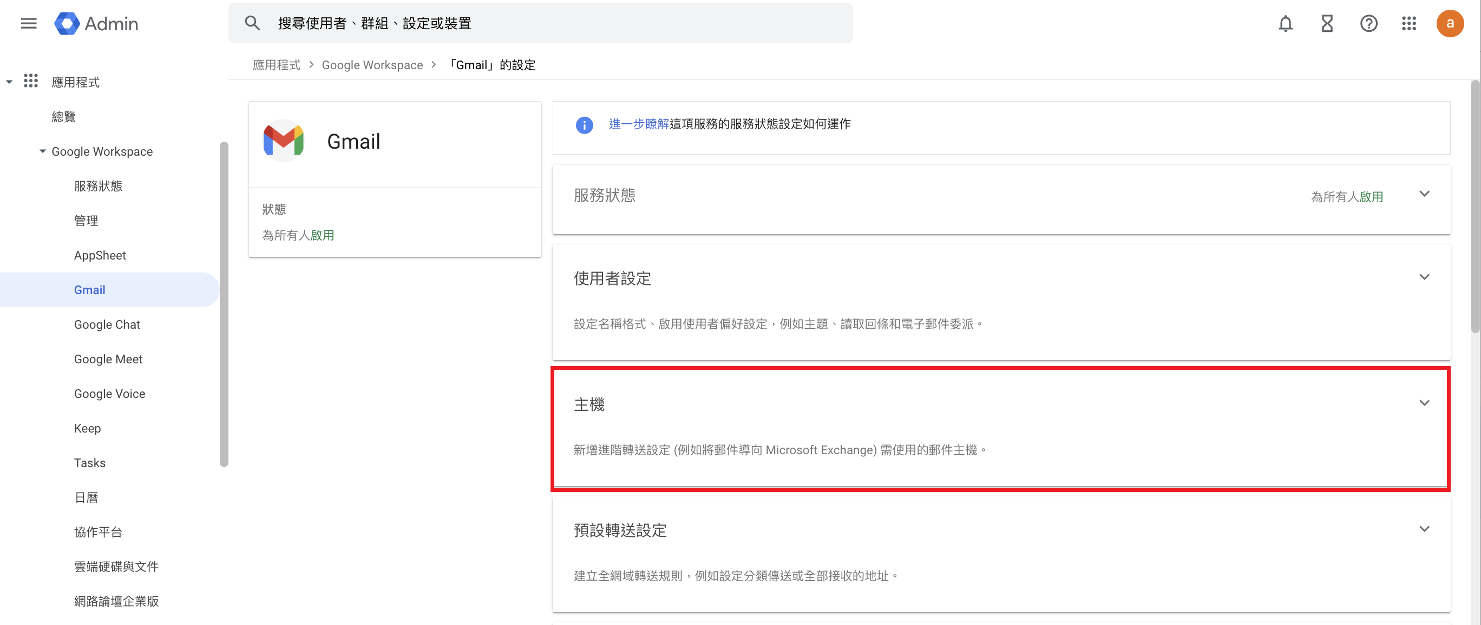Expand the 預設轉送設定 panel chevron

[x=1424, y=529]
